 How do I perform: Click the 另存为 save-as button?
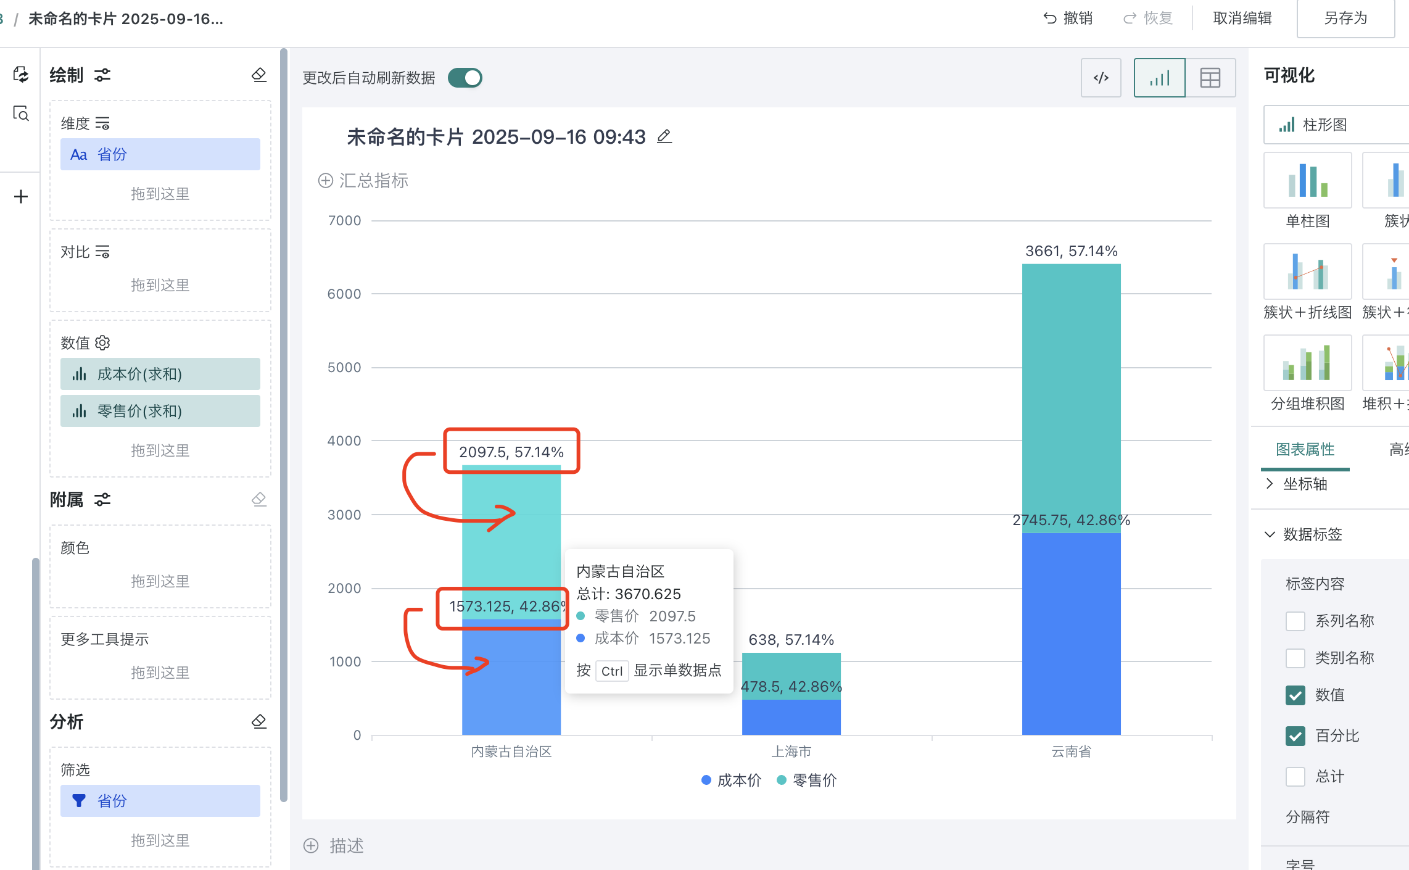[1345, 19]
